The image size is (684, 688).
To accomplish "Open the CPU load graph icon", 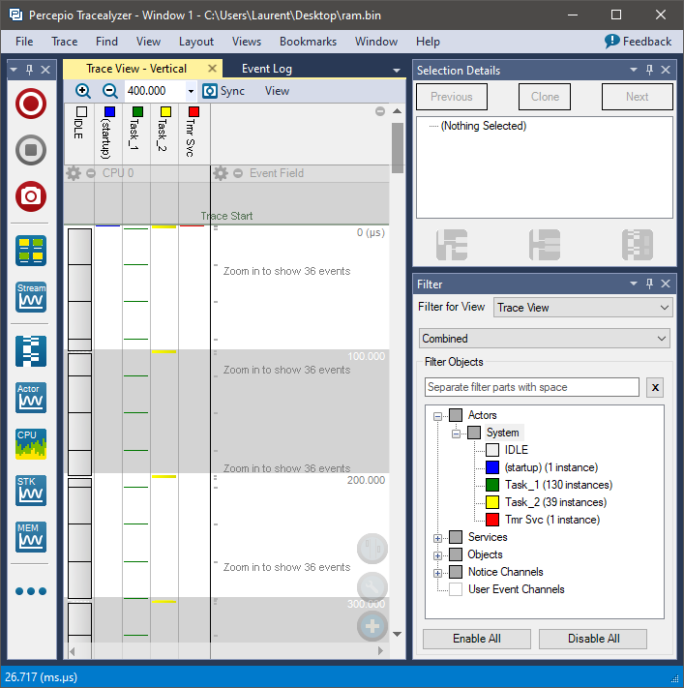I will click(x=31, y=444).
